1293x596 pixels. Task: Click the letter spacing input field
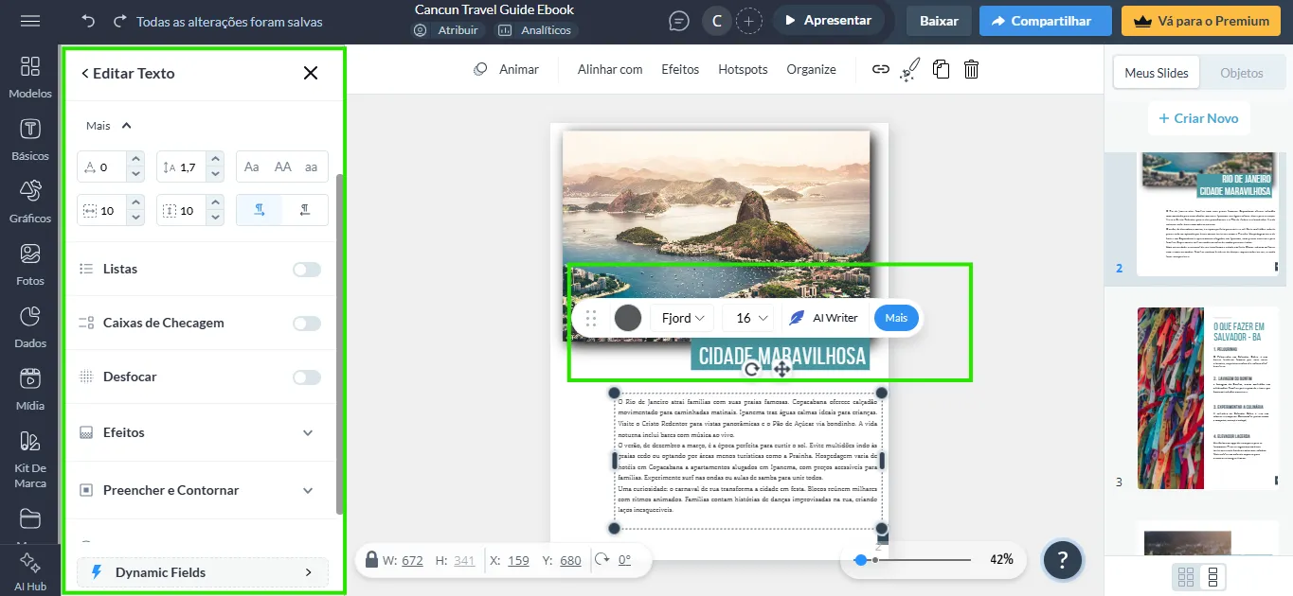pos(103,167)
